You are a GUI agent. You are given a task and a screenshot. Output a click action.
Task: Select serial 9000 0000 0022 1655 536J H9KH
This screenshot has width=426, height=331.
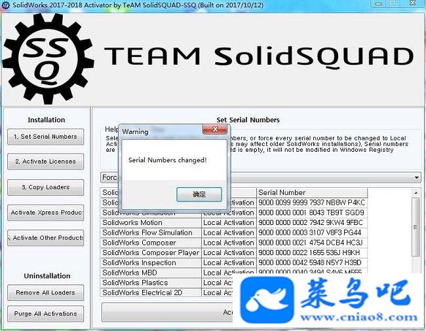click(x=311, y=253)
